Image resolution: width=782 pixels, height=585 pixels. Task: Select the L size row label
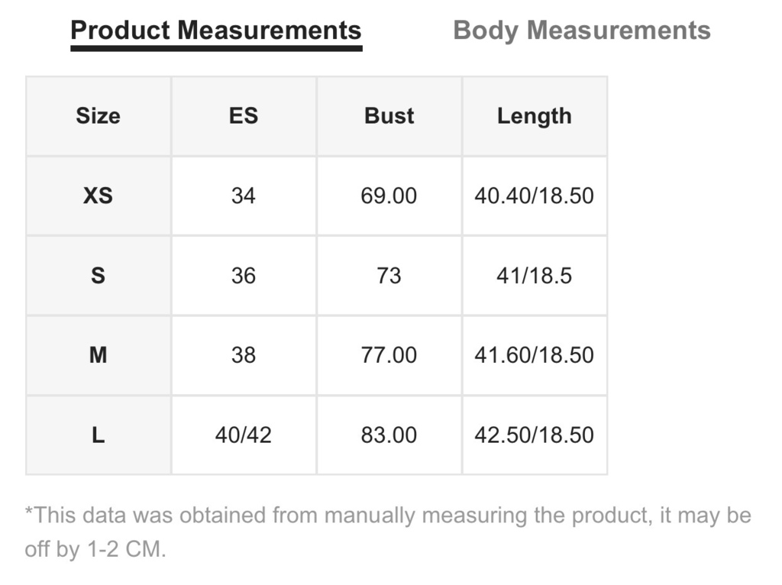pos(99,435)
